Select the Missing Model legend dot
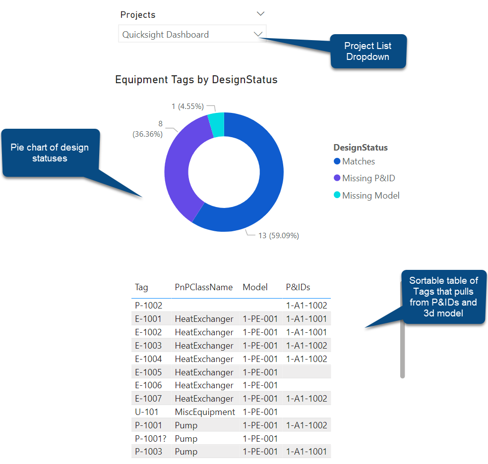Viewport: 488px width, 464px height. [337, 196]
